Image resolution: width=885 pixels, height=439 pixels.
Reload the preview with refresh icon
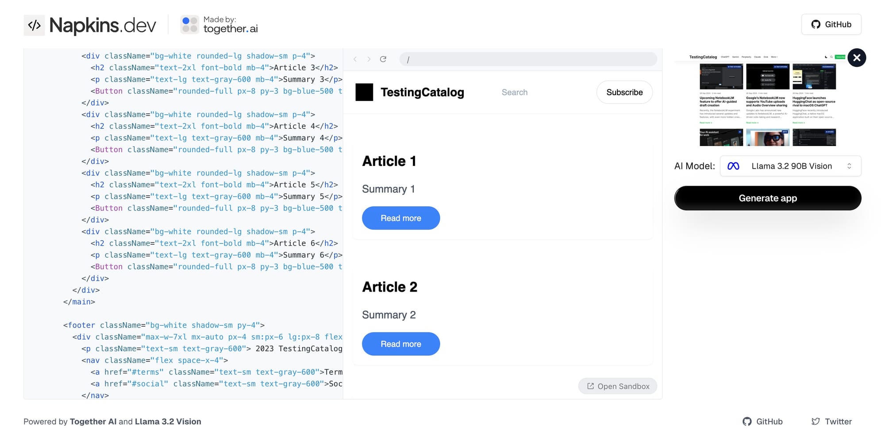[383, 59]
